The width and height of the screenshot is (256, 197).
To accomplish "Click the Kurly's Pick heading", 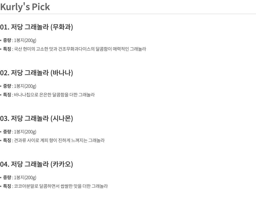I will 25,7.
